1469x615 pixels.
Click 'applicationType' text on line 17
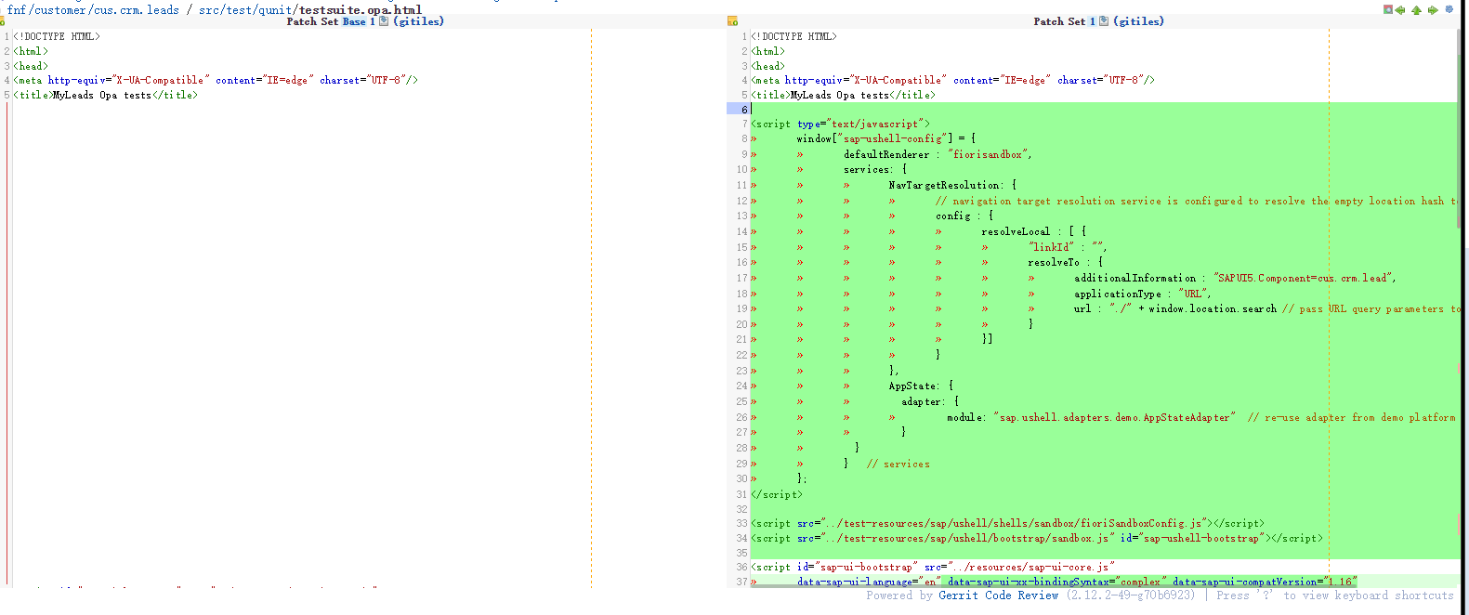(x=1118, y=294)
